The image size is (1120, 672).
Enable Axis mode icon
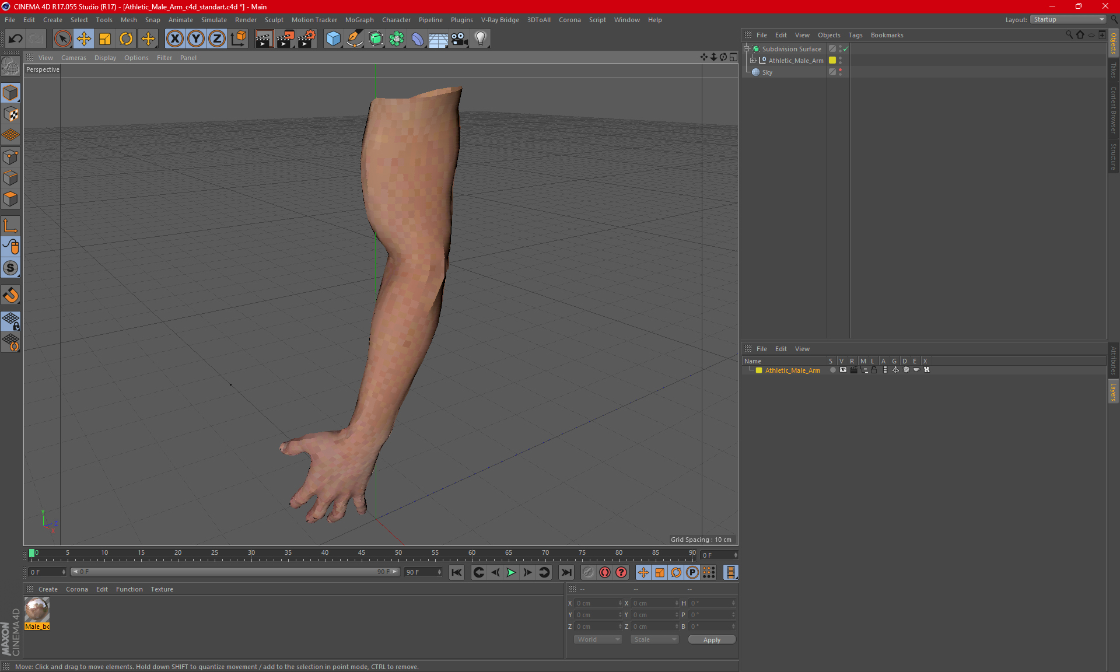click(10, 226)
